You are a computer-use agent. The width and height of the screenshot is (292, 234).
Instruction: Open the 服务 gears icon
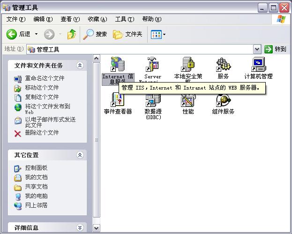pyautogui.click(x=223, y=65)
